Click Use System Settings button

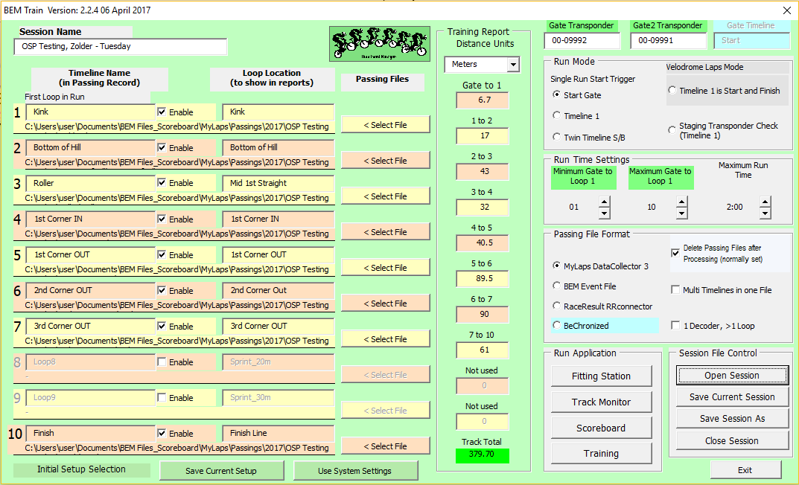point(355,471)
